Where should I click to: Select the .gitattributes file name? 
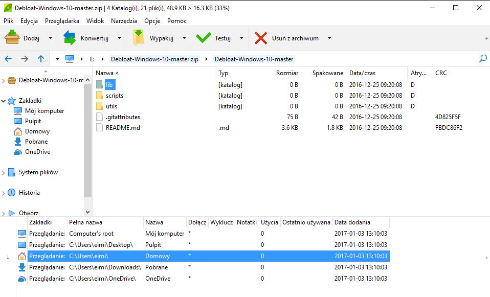(x=123, y=117)
